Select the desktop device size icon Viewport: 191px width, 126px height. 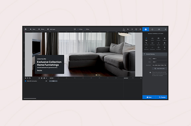75,29
